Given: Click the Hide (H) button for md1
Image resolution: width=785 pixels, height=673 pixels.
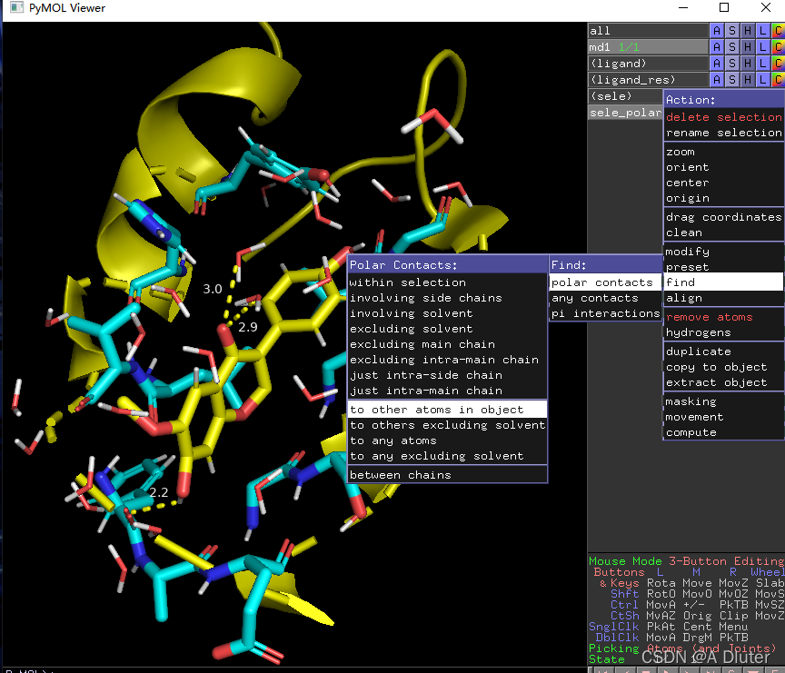Looking at the screenshot, I should [x=748, y=47].
